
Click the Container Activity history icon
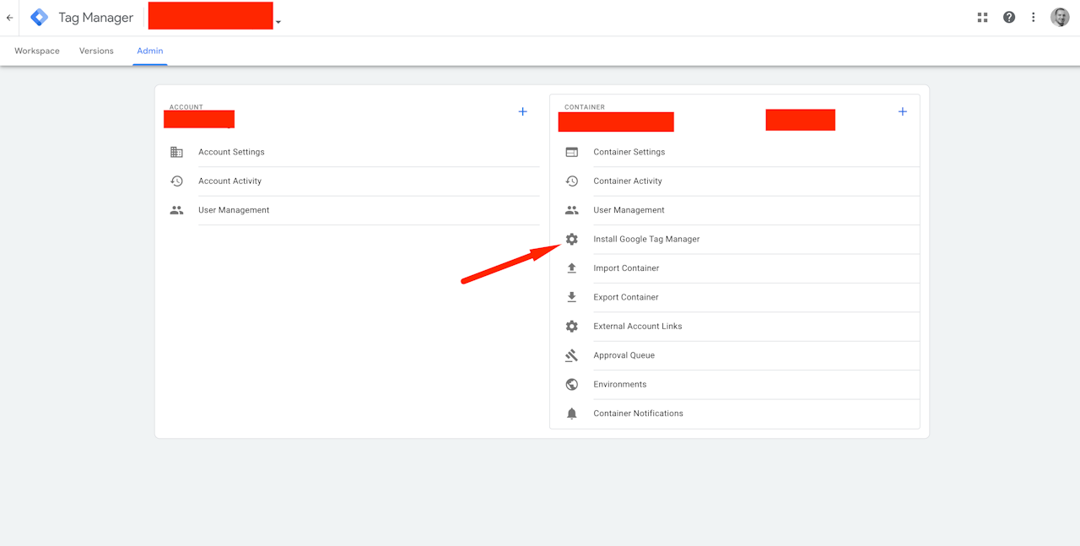571,181
